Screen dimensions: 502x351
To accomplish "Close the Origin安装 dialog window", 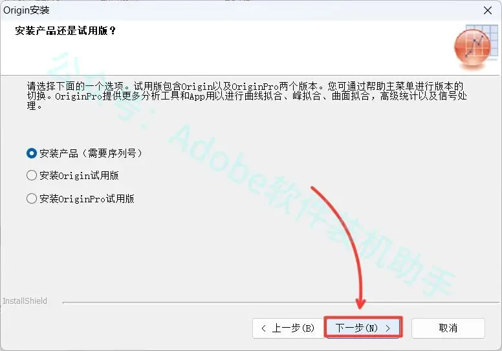I will pos(488,10).
